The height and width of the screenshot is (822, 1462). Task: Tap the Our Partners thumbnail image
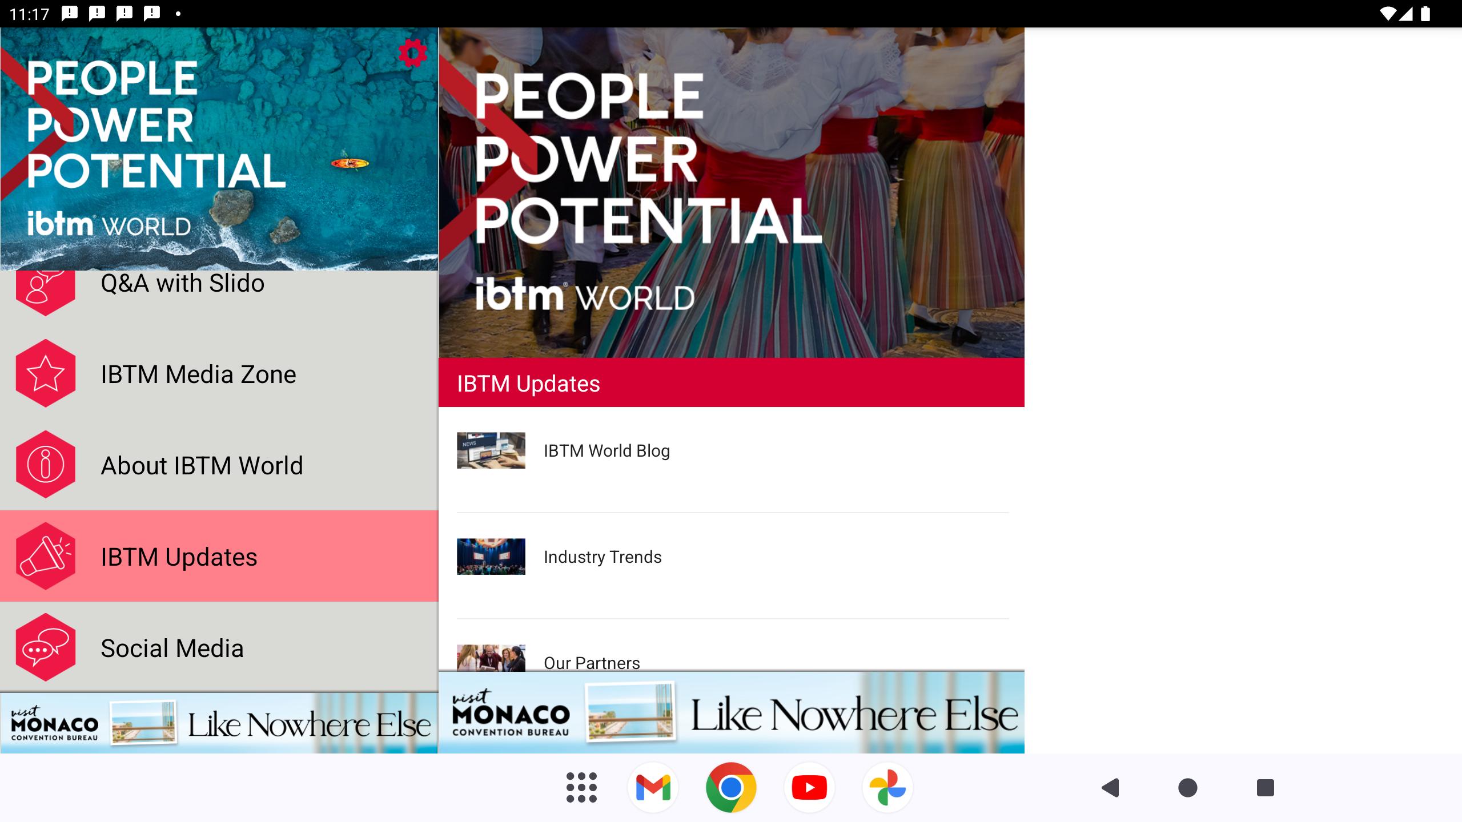[491, 658]
